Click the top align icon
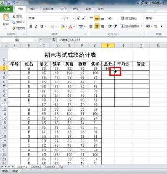This screenshot has height=174, width=167. coord(91,18)
